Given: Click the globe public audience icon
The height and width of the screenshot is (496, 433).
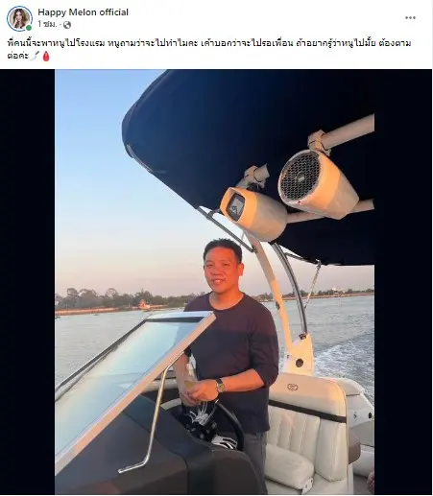Looking at the screenshot, I should (x=67, y=25).
